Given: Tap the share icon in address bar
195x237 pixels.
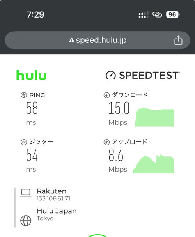Looking at the screenshot, I should (178, 40).
